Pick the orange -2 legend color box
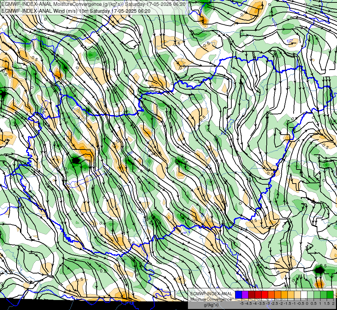This screenshot has height=310, width=337. [278, 295]
